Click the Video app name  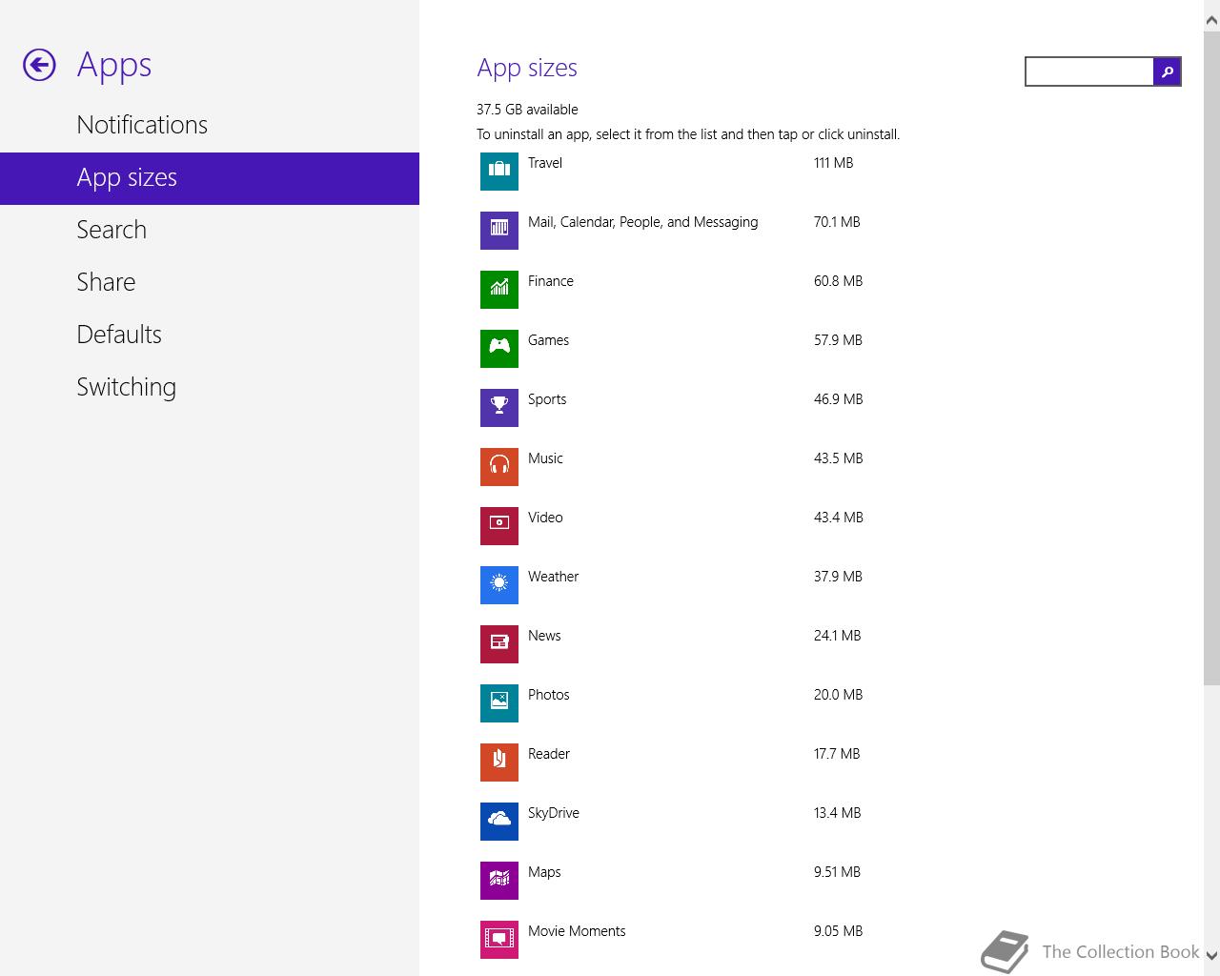click(x=545, y=518)
